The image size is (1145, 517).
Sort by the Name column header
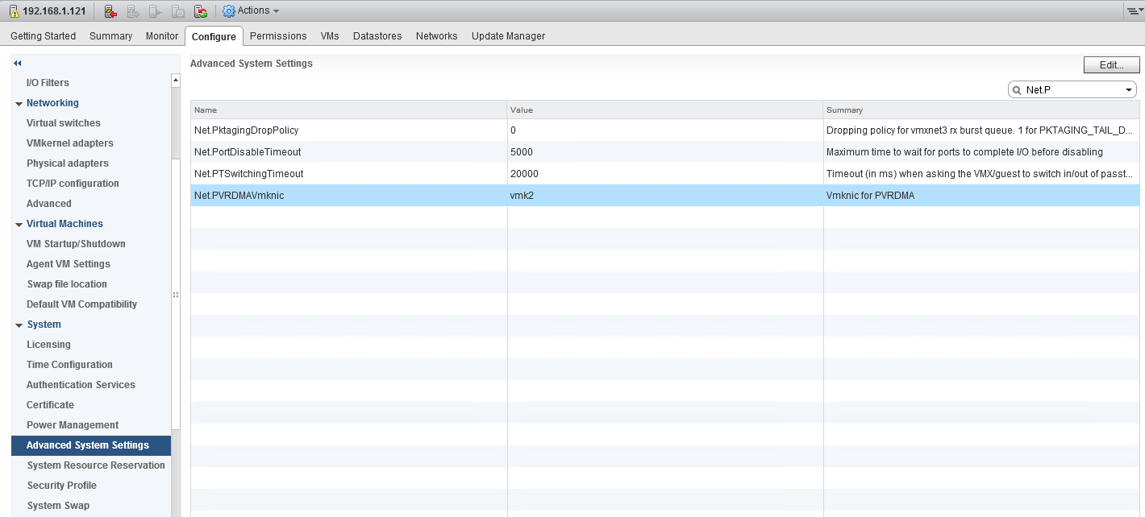coord(349,110)
